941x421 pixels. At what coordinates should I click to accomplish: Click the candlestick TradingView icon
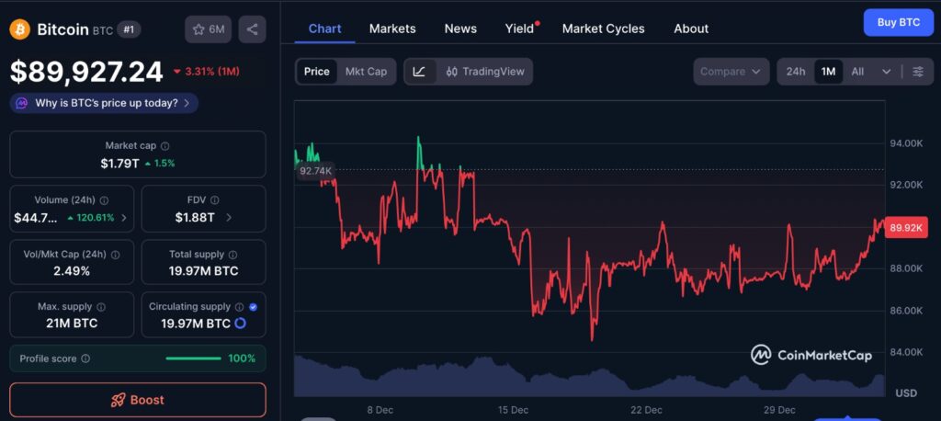[x=452, y=72]
